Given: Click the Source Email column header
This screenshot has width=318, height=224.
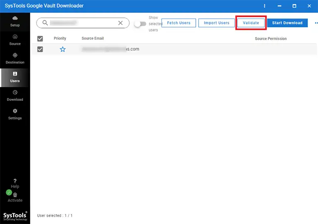Looking at the screenshot, I should pos(93,38).
